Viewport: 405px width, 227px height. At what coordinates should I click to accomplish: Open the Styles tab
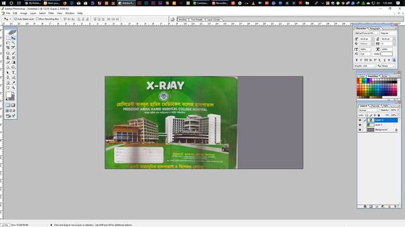(385, 76)
